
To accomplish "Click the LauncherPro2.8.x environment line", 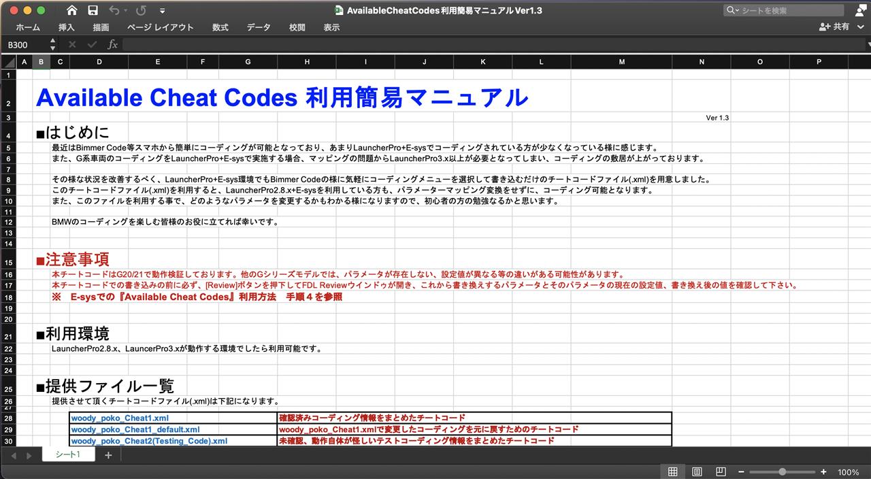I will click(186, 348).
